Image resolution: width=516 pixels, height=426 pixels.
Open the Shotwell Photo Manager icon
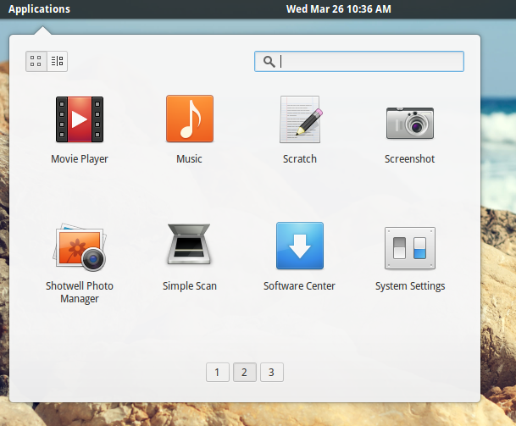80,247
